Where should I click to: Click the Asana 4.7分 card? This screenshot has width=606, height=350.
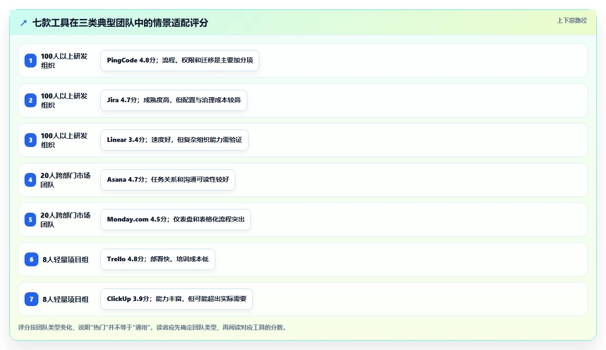168,180
